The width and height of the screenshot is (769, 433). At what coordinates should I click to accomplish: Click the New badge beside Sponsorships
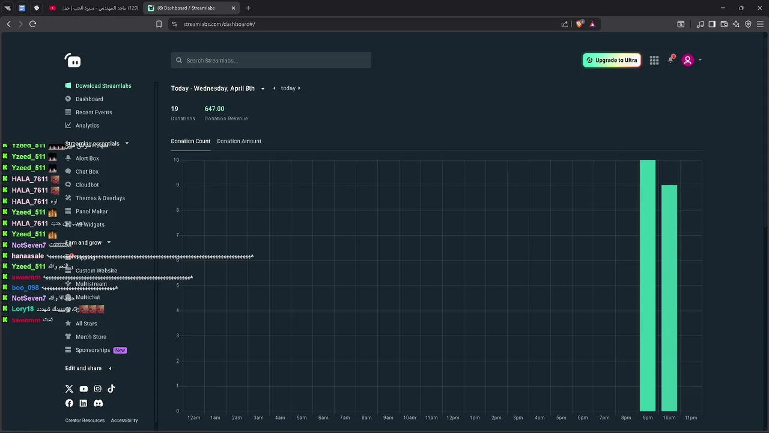click(x=120, y=350)
